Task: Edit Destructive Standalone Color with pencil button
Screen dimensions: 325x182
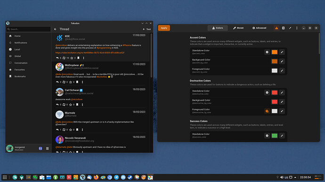Action: [282, 92]
